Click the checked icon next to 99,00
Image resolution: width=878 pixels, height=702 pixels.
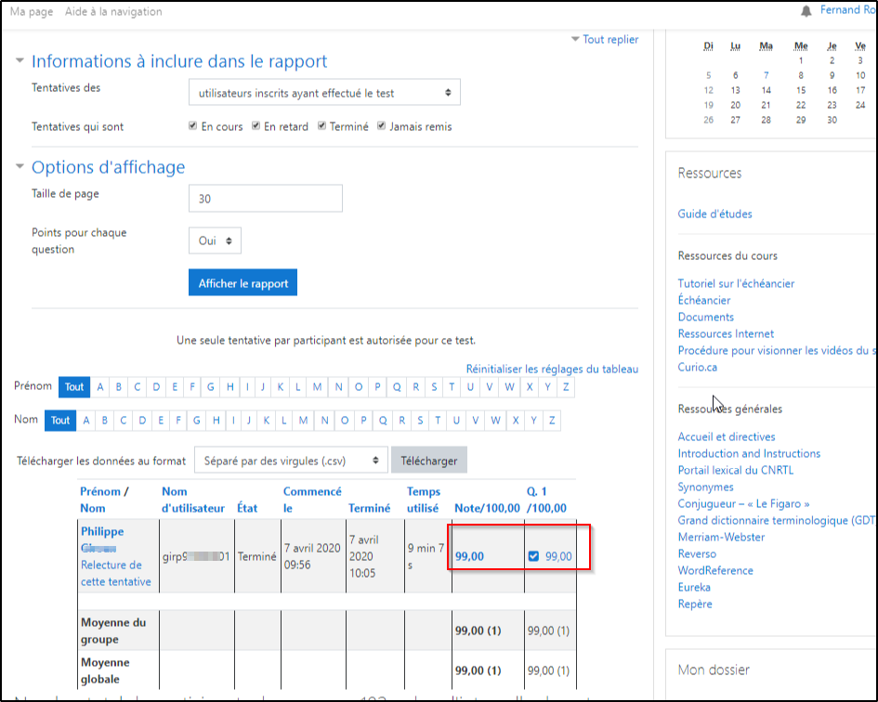(533, 556)
